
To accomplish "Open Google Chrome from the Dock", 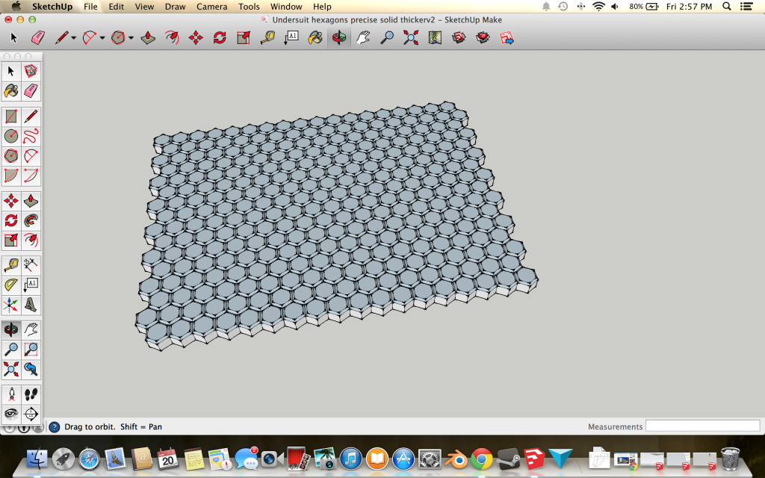I will (481, 458).
